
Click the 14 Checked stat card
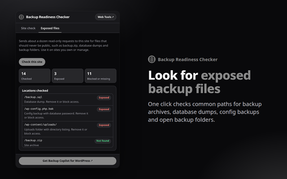tap(35, 76)
